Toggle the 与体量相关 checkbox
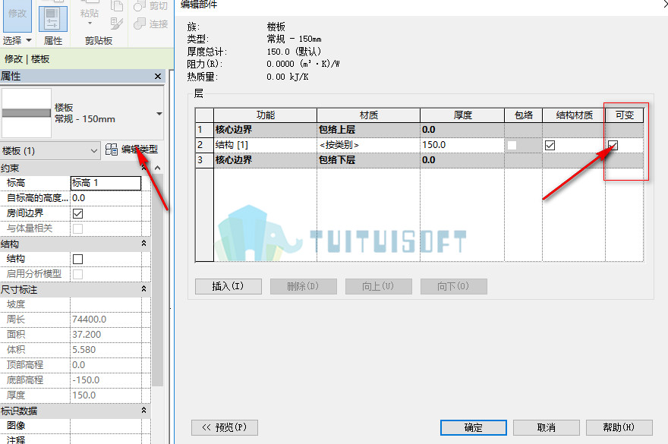Viewport: 668px width, 444px height. [x=77, y=228]
